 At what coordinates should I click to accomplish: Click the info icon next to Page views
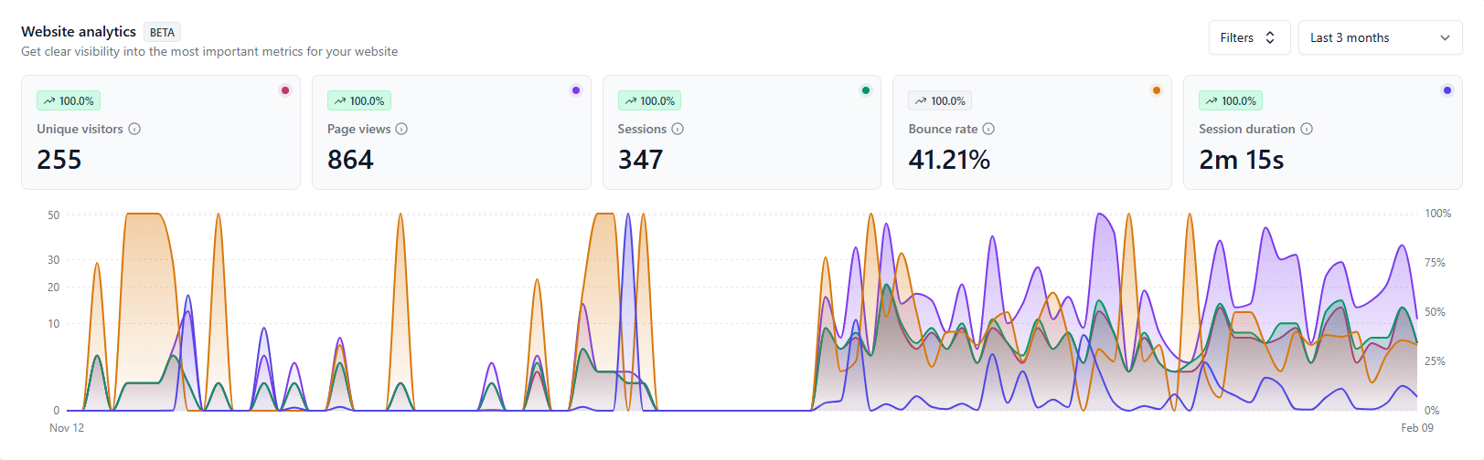click(401, 129)
